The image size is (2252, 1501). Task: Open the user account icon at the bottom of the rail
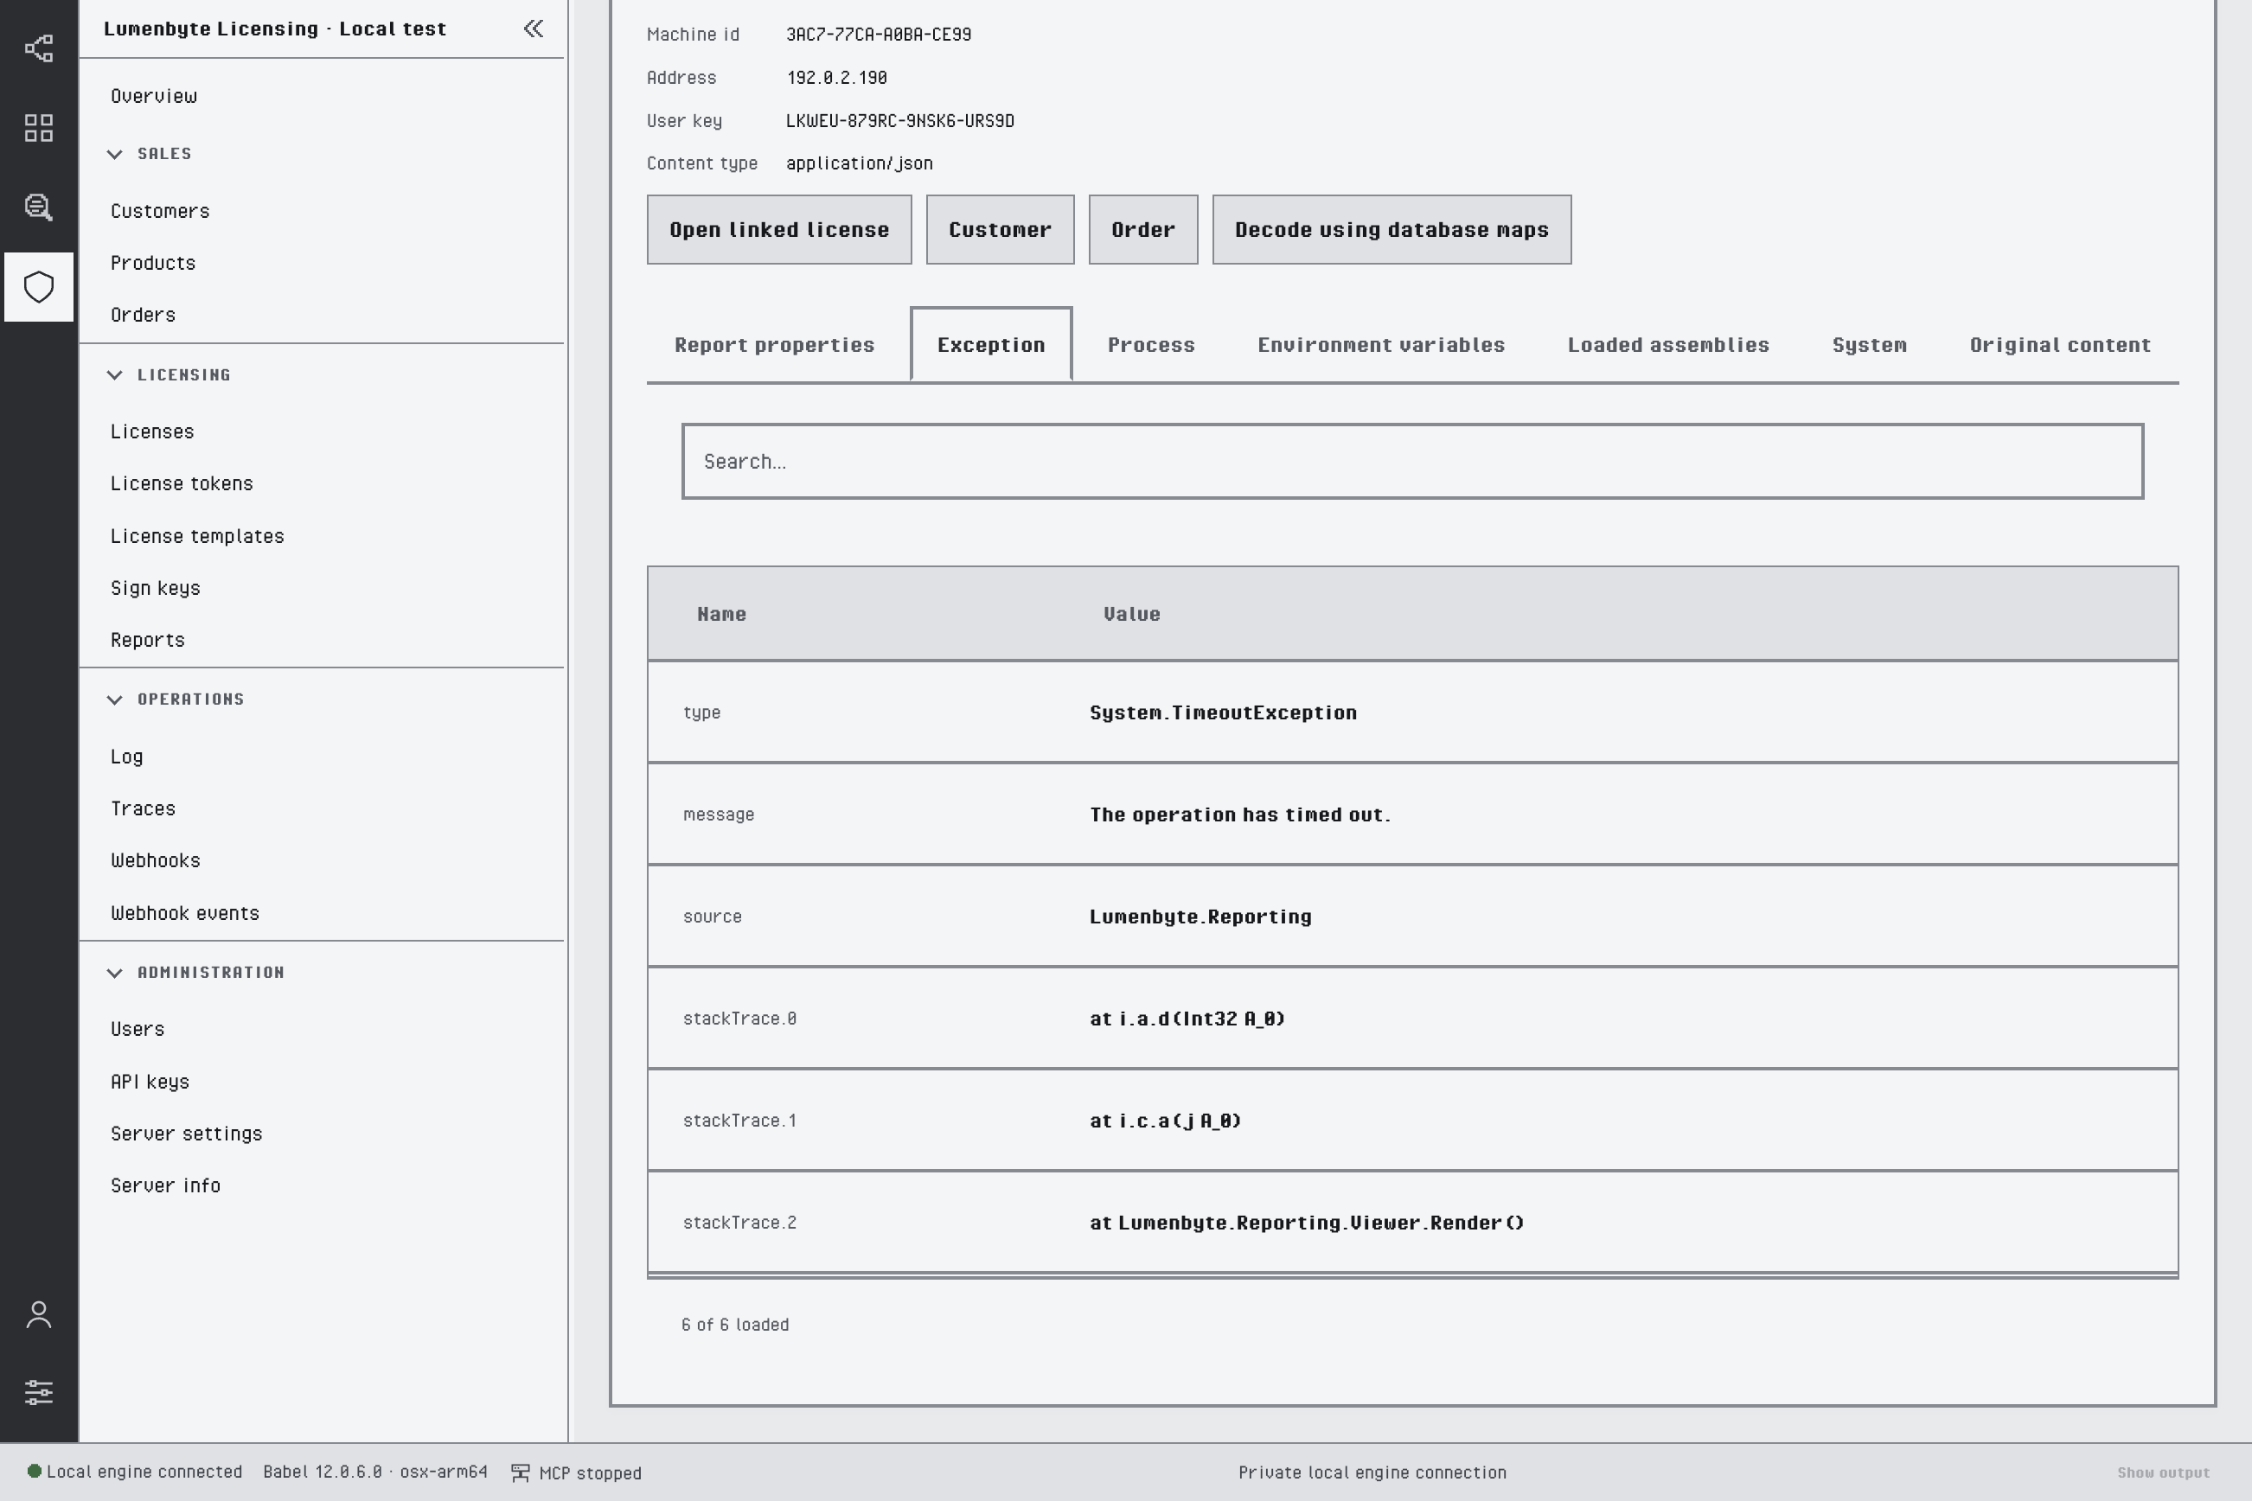click(38, 1314)
